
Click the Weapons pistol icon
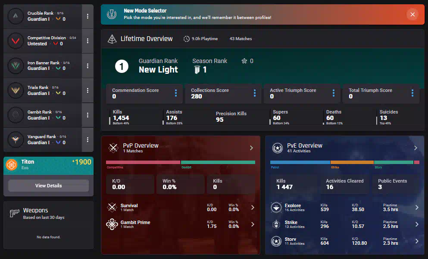pos(14,213)
